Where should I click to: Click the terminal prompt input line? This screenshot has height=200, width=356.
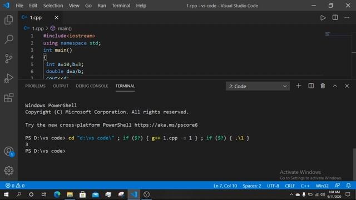[46, 151]
